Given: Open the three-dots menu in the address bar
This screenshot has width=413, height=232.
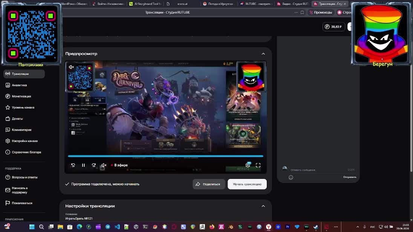Looking at the screenshot, I should 296,12.
